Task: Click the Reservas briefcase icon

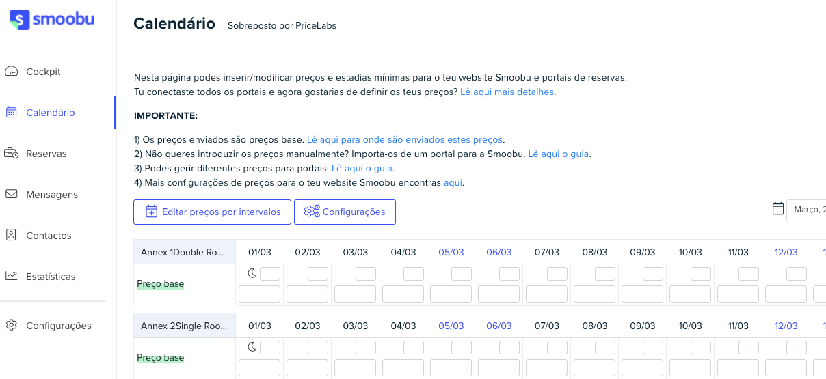Action: pyautogui.click(x=11, y=154)
